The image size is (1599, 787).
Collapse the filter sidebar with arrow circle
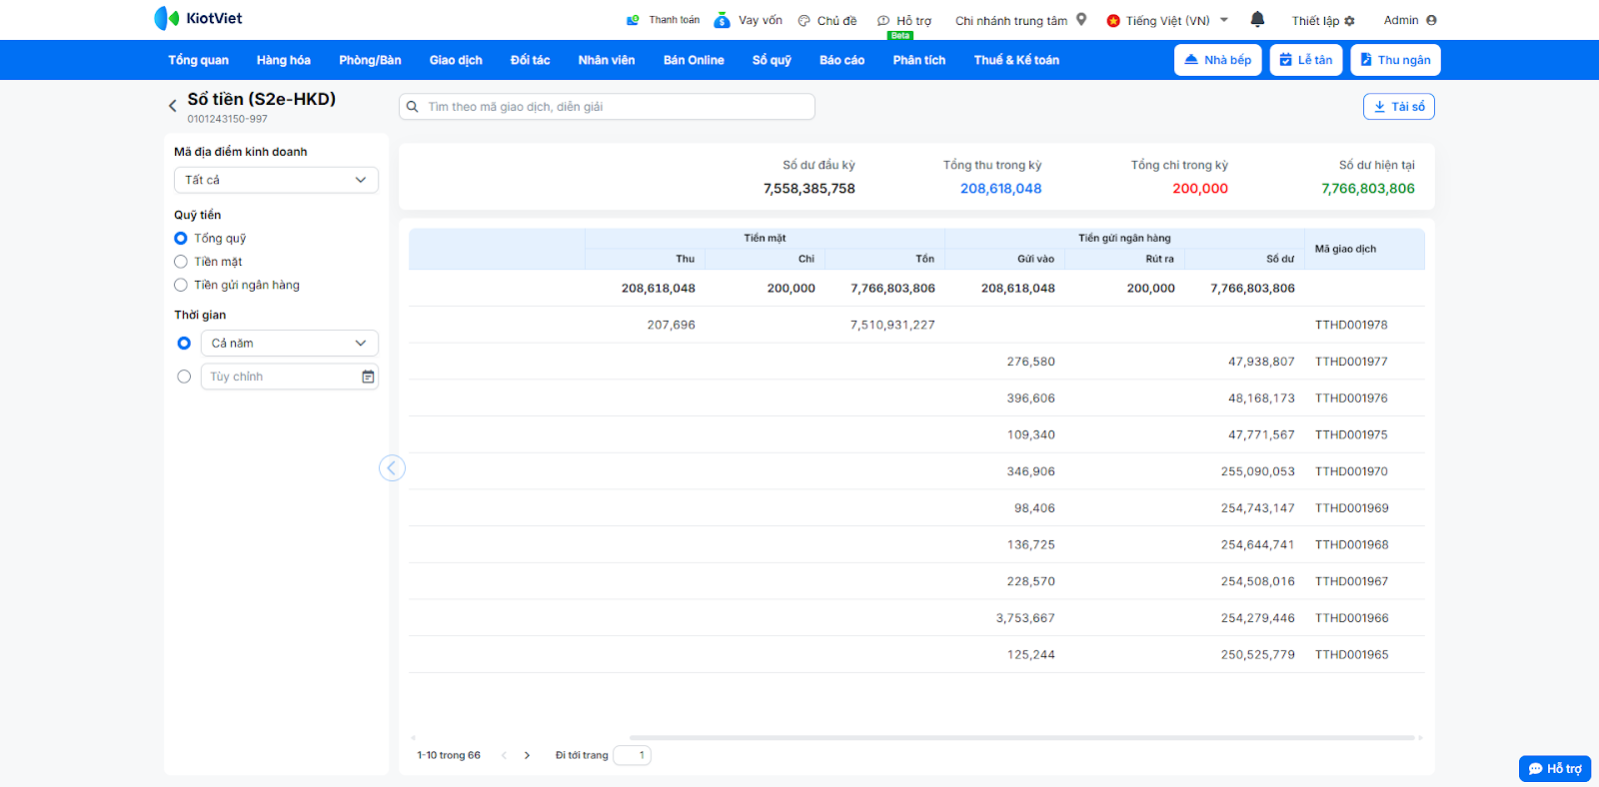pos(392,468)
